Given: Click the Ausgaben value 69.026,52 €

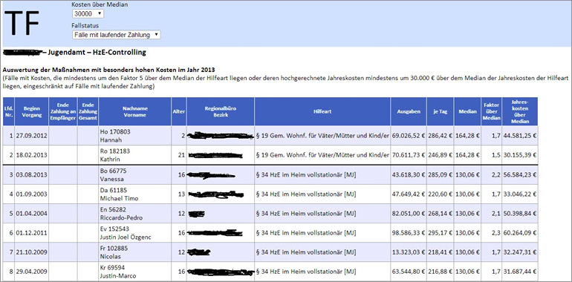Looking at the screenshot, I should 409,136.
